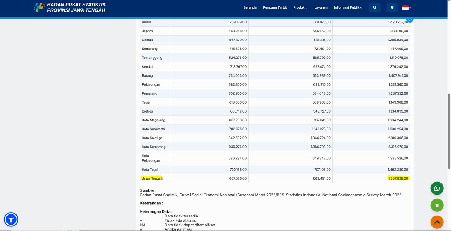Click the location pin icon
Viewport: 451px width, 231px height.
point(392,7)
